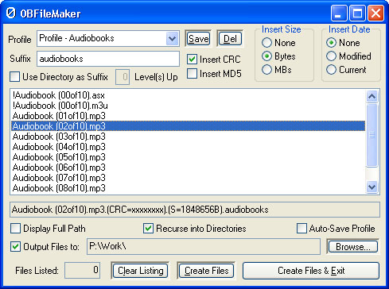Click the file list scroll up arrow
This screenshot has height=289, width=389.
click(x=371, y=96)
